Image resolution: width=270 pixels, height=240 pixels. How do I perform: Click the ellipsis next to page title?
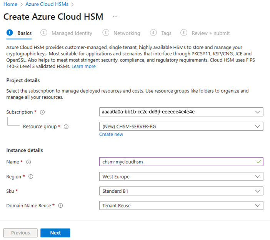(115, 17)
